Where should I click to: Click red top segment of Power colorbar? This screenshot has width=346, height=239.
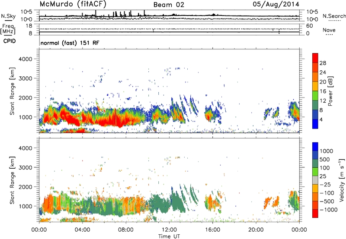(x=315, y=58)
